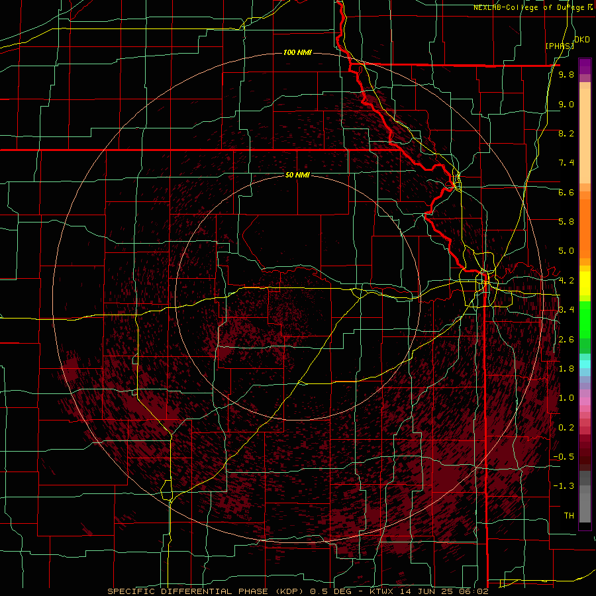Click the orange segment of the color bar
The height and width of the screenshot is (596, 596).
tap(585, 228)
